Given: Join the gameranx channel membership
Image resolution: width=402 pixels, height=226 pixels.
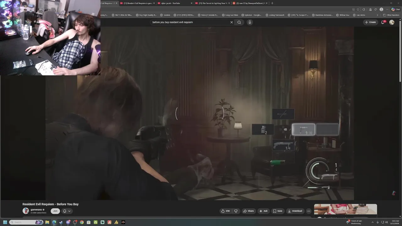Looking at the screenshot, I should [x=55, y=211].
